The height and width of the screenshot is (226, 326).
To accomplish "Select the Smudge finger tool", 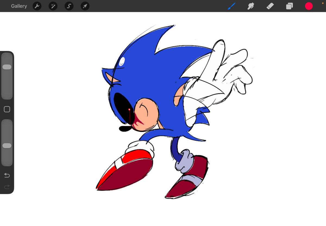I will (x=250, y=6).
